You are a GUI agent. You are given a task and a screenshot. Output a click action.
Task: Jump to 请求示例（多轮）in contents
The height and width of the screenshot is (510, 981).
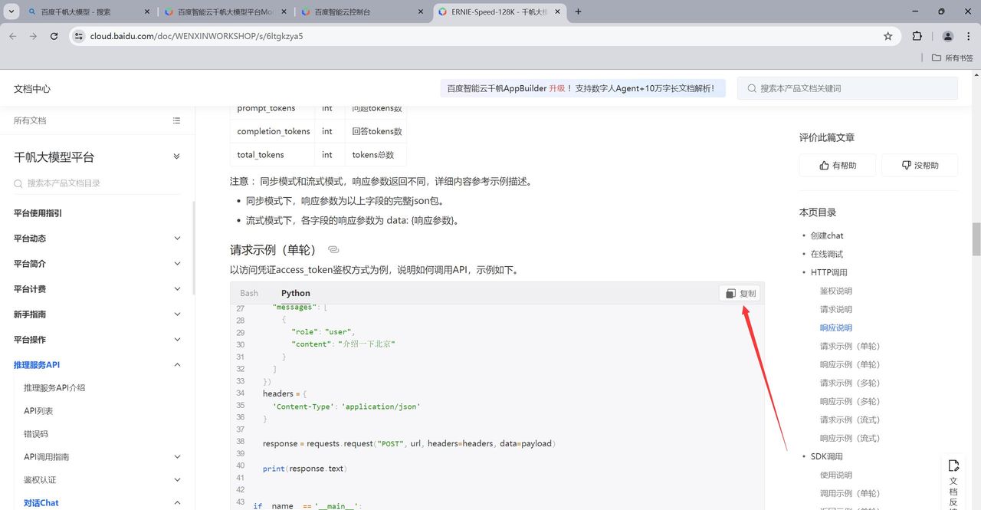[850, 383]
